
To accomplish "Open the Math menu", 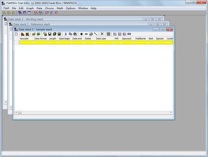I will [x=60, y=8].
